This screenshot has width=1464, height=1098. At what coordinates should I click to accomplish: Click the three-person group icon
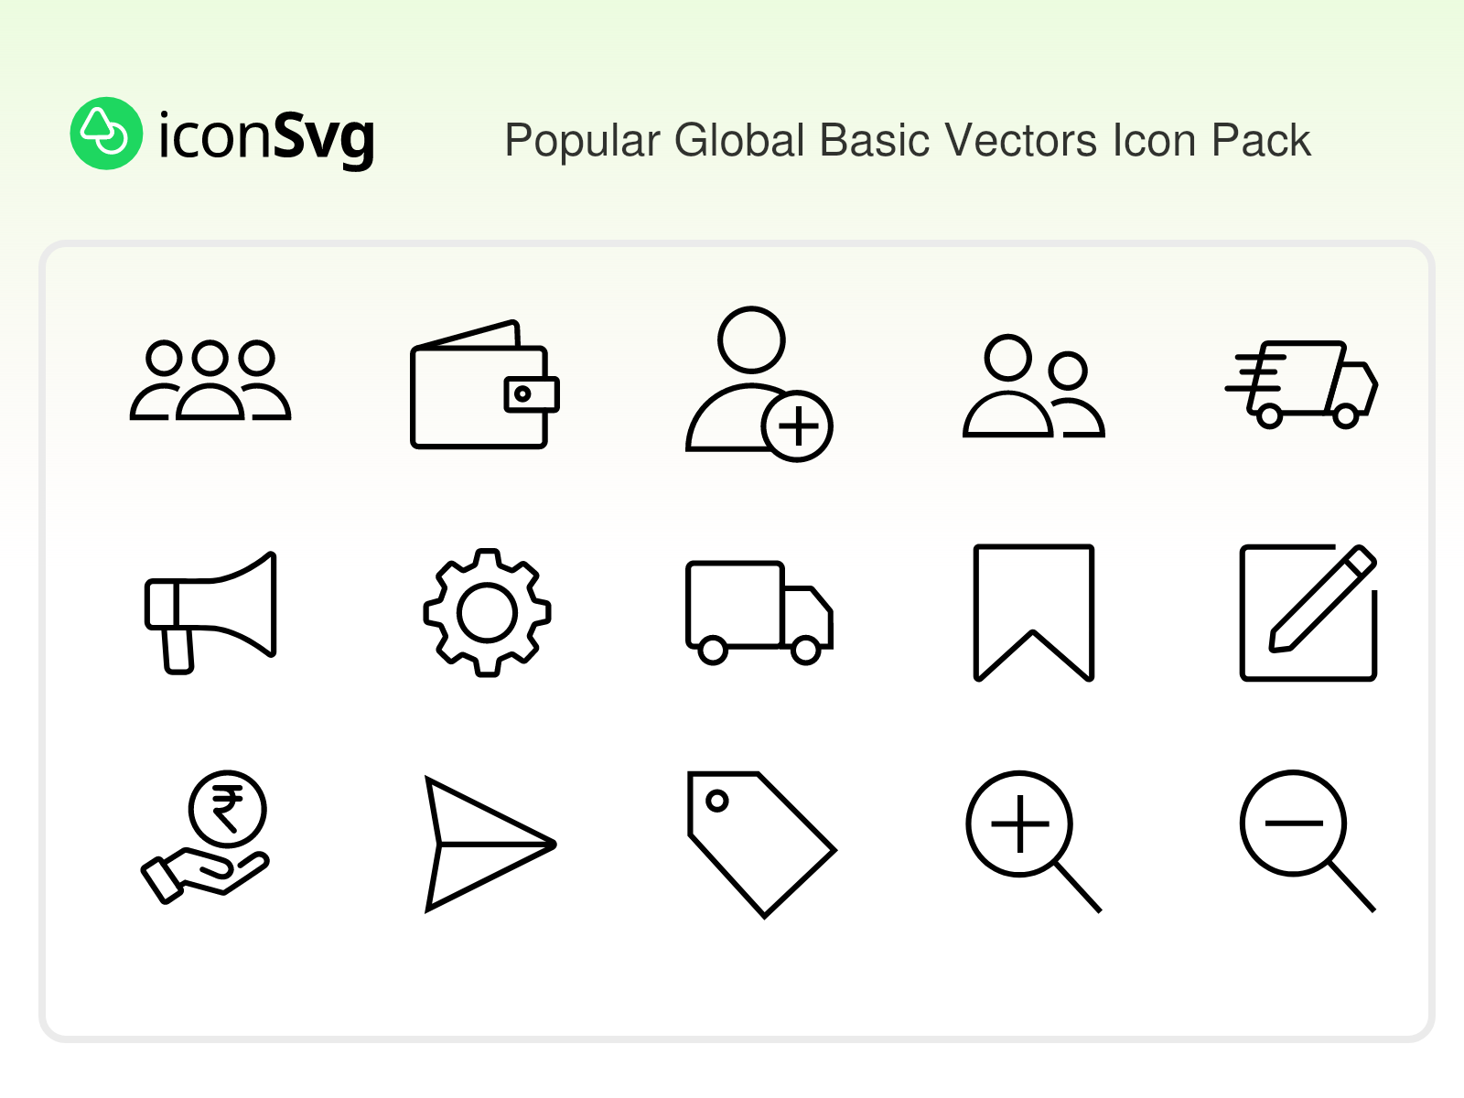210,381
